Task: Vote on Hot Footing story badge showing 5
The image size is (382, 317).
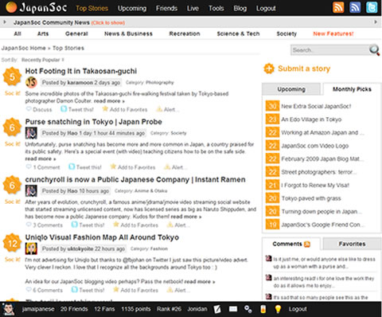Action: (12, 76)
